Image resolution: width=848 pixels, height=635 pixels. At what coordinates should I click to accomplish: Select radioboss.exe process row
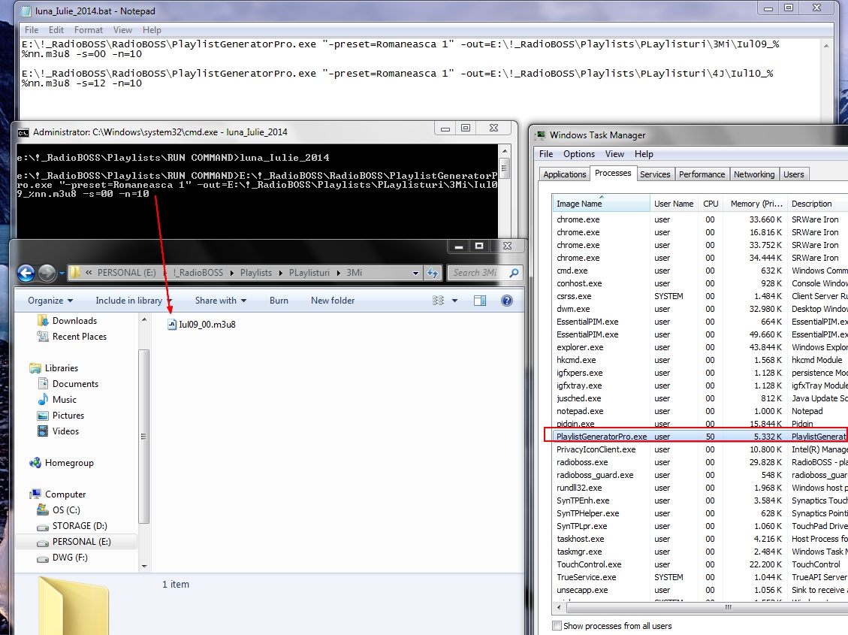pos(699,462)
